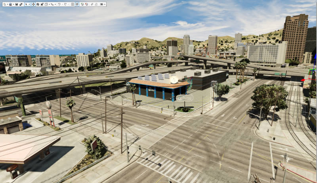This screenshot has height=183, width=317.
Task: Expand the Undo history dropdown arrow
Action: tap(62, 4)
